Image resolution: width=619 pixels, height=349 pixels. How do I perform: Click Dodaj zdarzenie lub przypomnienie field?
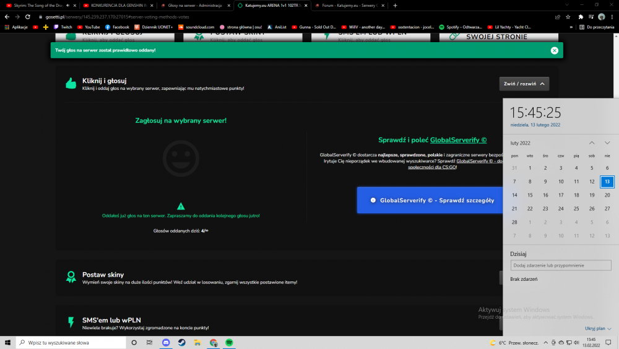pos(561,265)
